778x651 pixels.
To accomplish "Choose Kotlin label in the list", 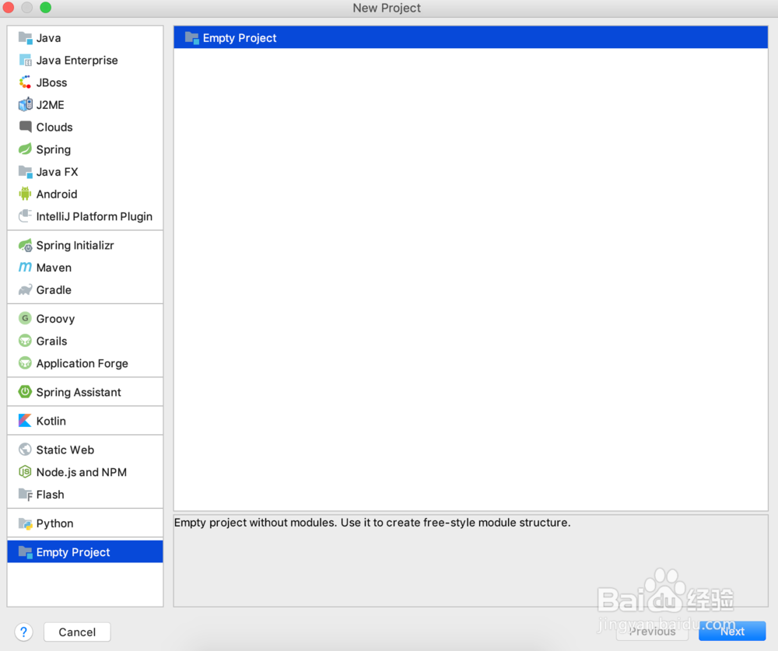I will coord(51,422).
